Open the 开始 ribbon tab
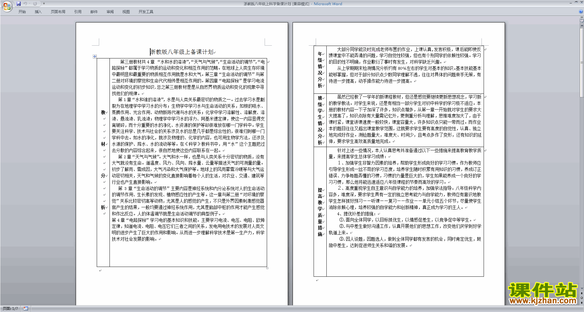584x312 pixels. [22, 12]
